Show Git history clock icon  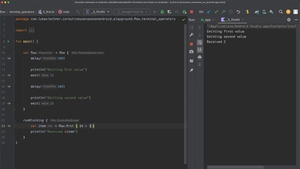pos(231,12)
